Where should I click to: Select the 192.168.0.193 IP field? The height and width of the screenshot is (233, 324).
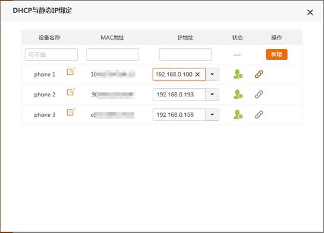point(179,95)
